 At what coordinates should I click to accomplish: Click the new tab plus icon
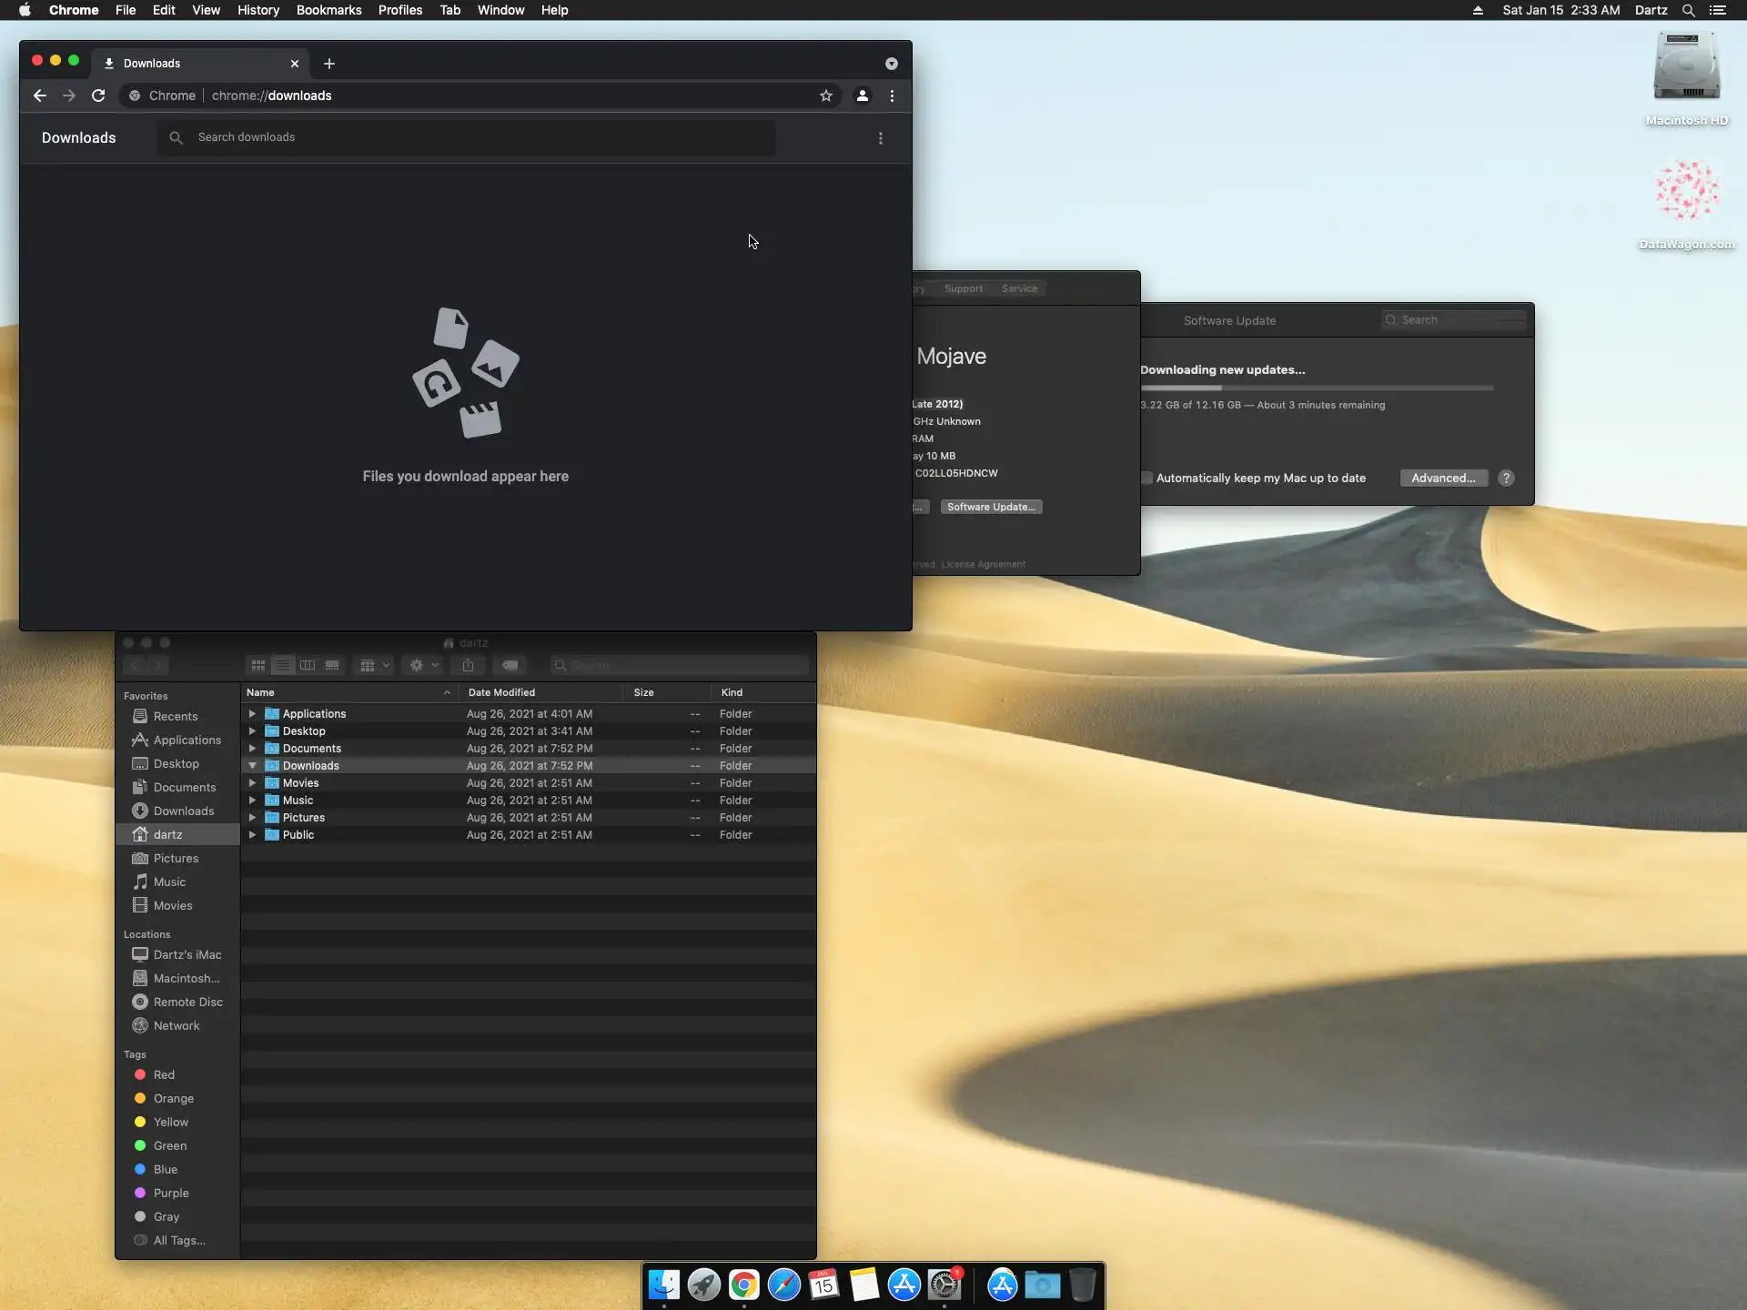(x=329, y=64)
